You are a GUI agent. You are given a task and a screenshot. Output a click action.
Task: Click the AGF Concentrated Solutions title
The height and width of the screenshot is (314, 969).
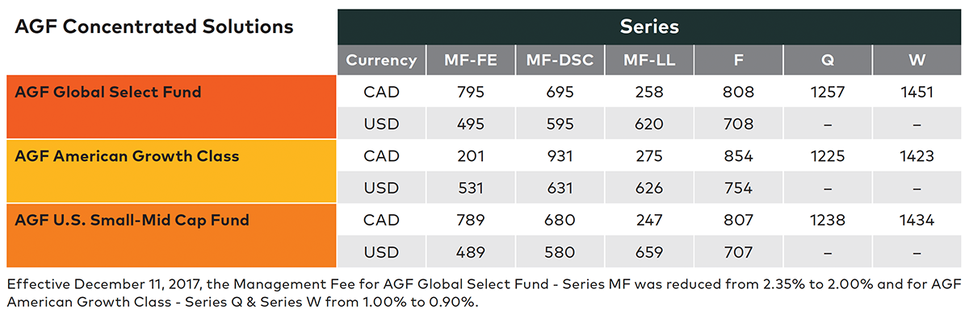pyautogui.click(x=153, y=27)
